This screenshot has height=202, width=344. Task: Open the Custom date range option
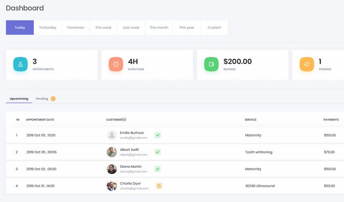pos(214,28)
